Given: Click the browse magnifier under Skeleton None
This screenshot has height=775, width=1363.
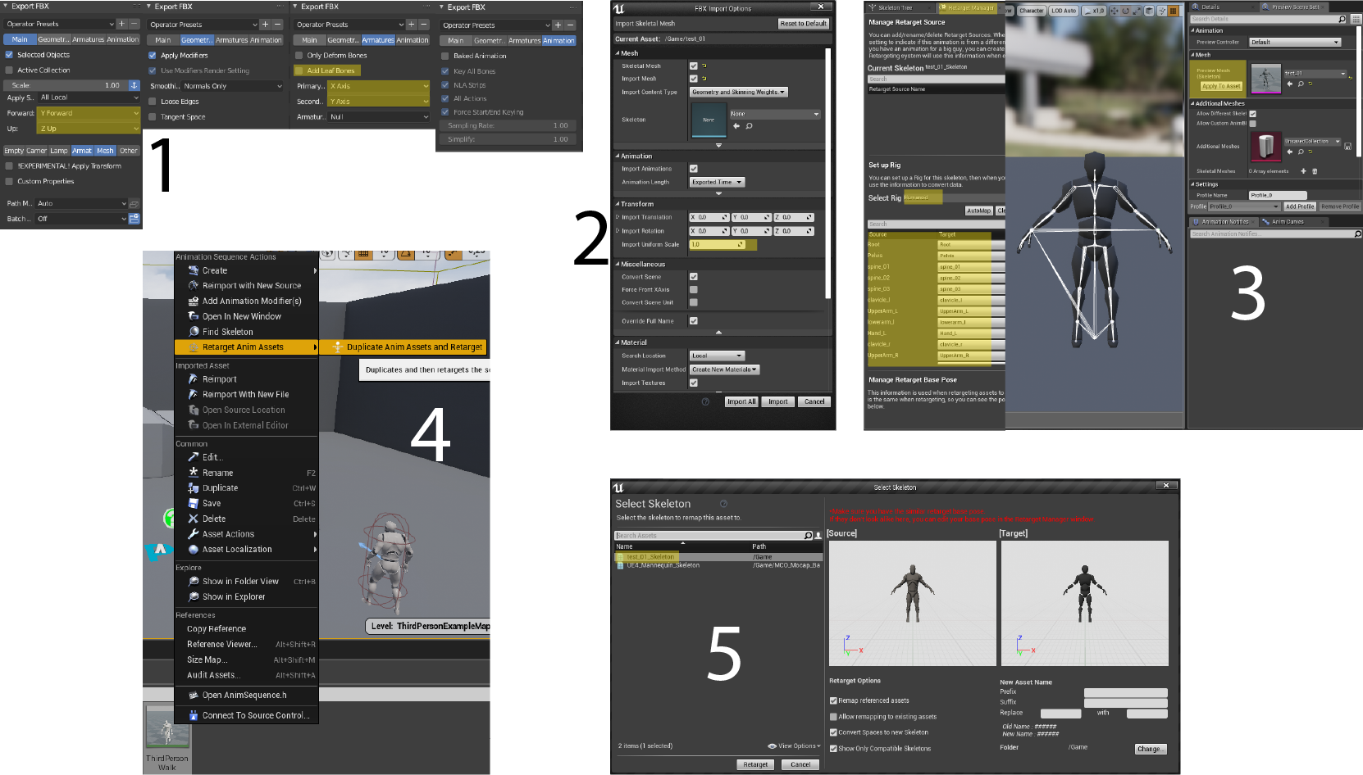Looking at the screenshot, I should (x=749, y=126).
